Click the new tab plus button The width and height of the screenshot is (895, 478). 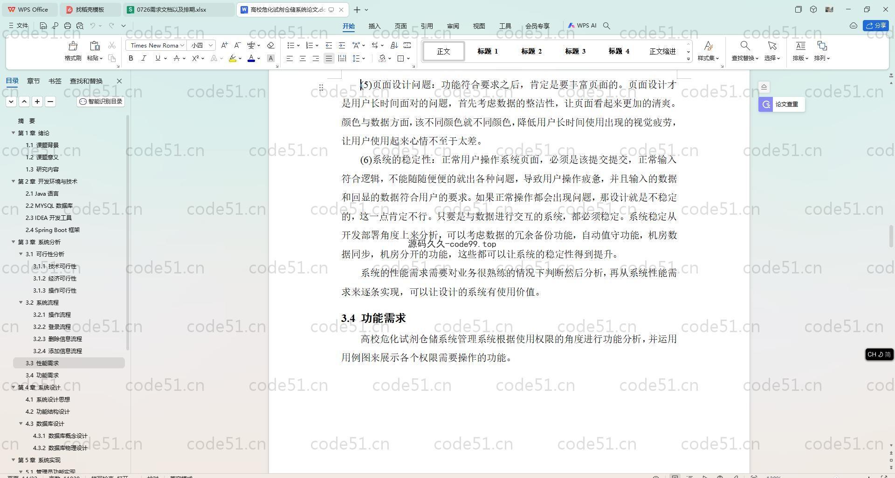(357, 9)
